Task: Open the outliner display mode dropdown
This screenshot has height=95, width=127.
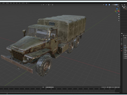Action: (x=122, y=5)
